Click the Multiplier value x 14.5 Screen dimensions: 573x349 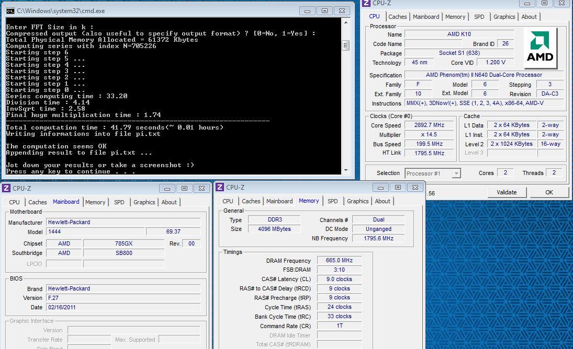click(x=429, y=135)
